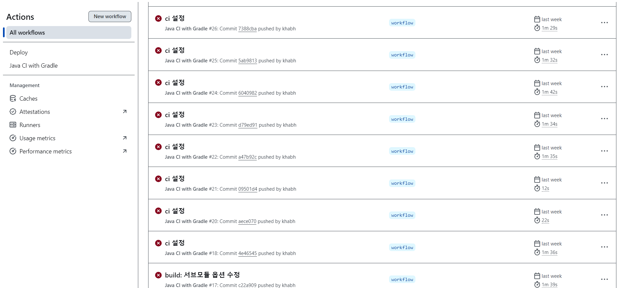The width and height of the screenshot is (622, 288).
Task: Open the build: 서브모듈 옵션 수정 run
Action: click(202, 275)
